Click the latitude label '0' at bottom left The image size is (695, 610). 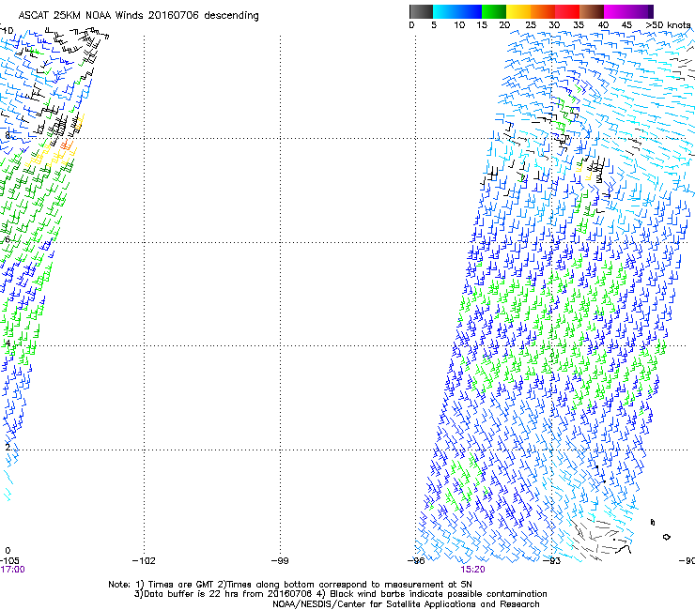(8, 551)
